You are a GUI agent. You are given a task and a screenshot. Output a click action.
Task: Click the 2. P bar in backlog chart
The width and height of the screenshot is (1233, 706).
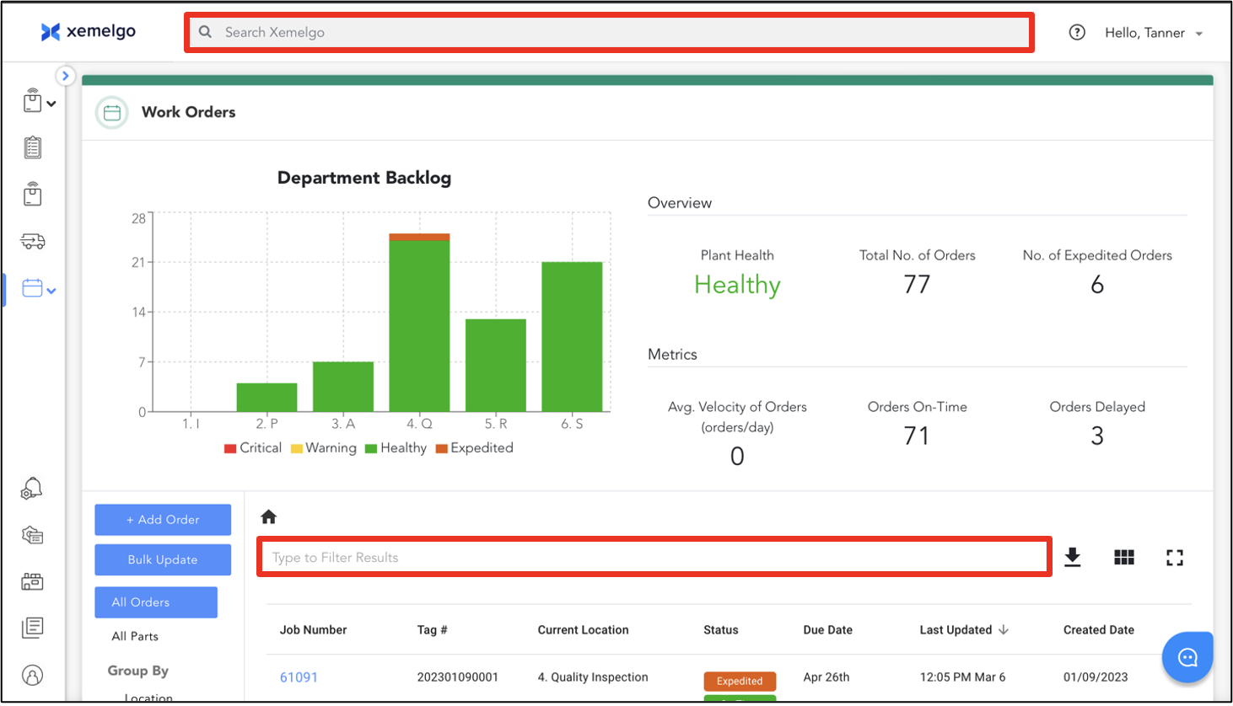coord(267,398)
